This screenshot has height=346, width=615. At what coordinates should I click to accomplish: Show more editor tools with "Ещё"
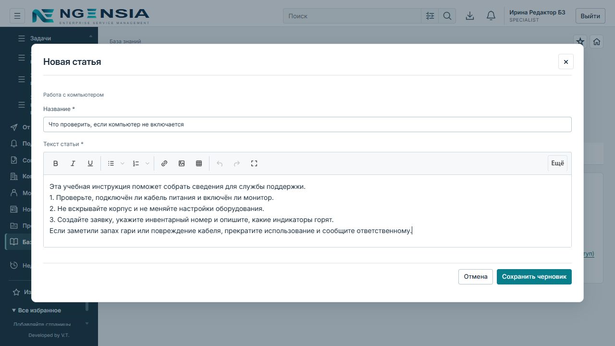click(557, 163)
